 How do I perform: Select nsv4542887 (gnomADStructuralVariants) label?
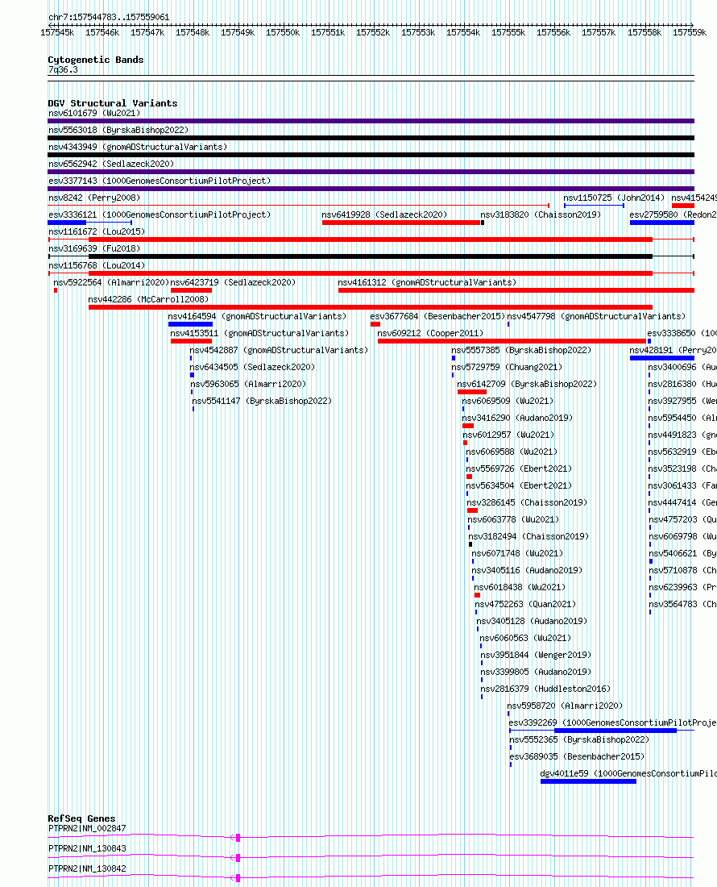(x=279, y=351)
